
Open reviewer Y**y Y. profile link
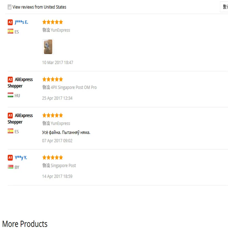coord(21,158)
